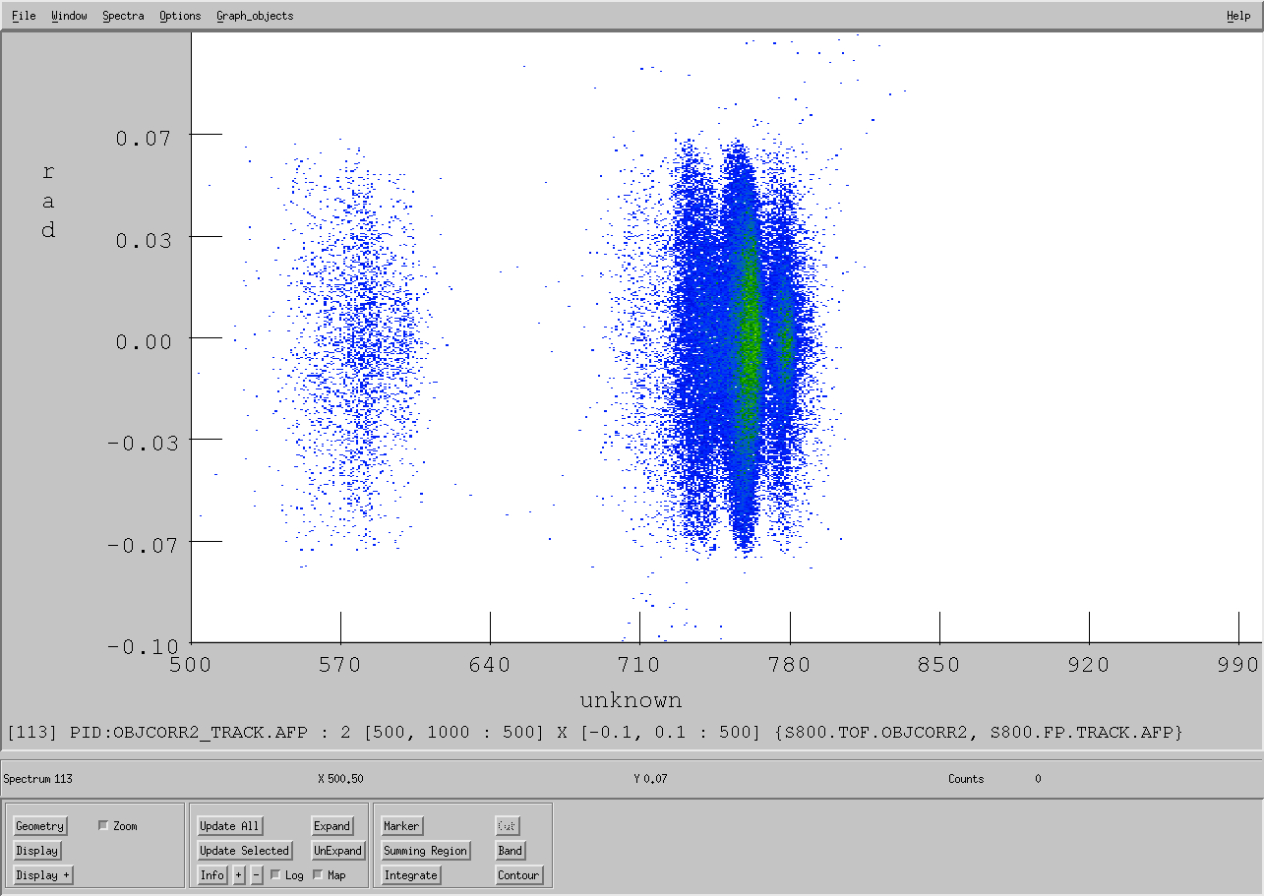Click the Update Selected button
This screenshot has width=1264, height=896.
click(x=244, y=851)
